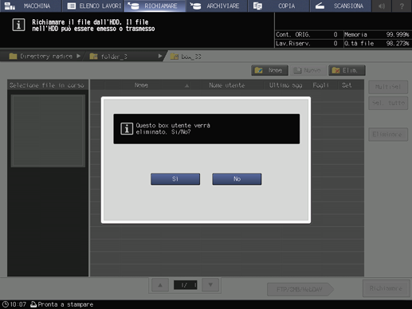Click the file preview thumbnail area
Viewport: 412px width, 309px height.
point(48,131)
